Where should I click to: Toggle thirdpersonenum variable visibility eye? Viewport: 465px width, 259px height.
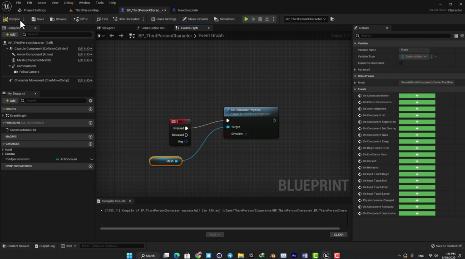[x=91, y=159]
